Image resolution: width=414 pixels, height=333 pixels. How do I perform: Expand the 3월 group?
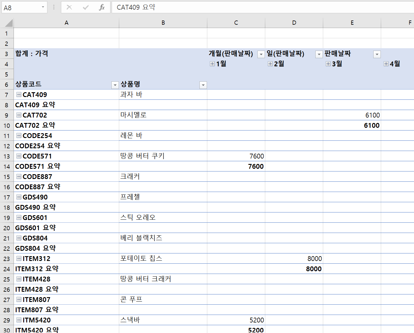pos(328,64)
